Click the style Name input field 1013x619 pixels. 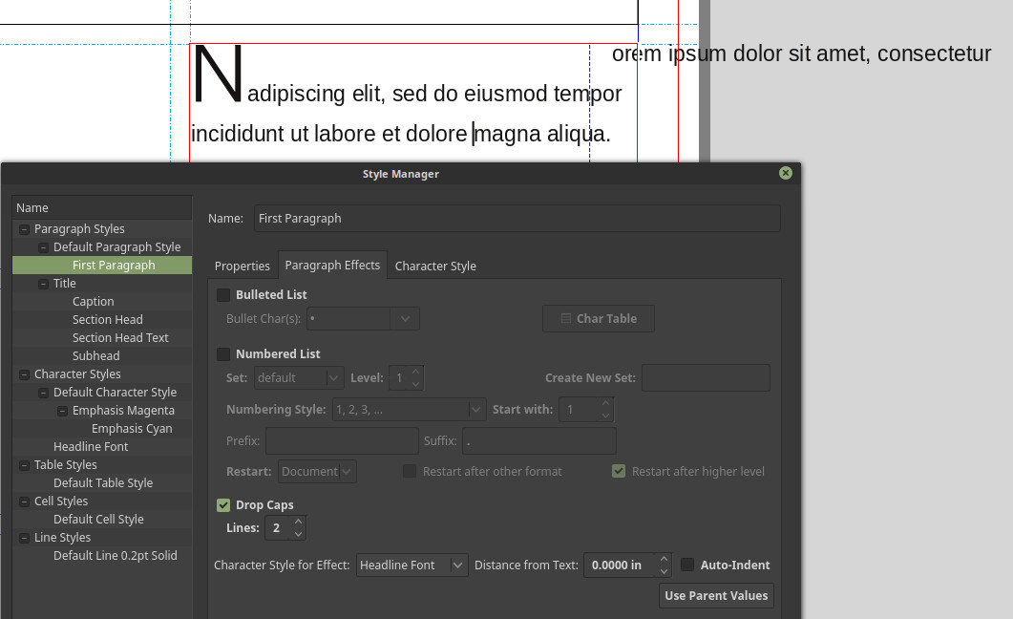(x=516, y=219)
